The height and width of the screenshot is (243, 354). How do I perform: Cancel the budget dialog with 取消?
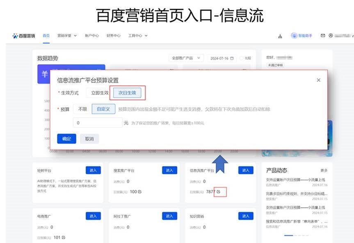[89, 139]
